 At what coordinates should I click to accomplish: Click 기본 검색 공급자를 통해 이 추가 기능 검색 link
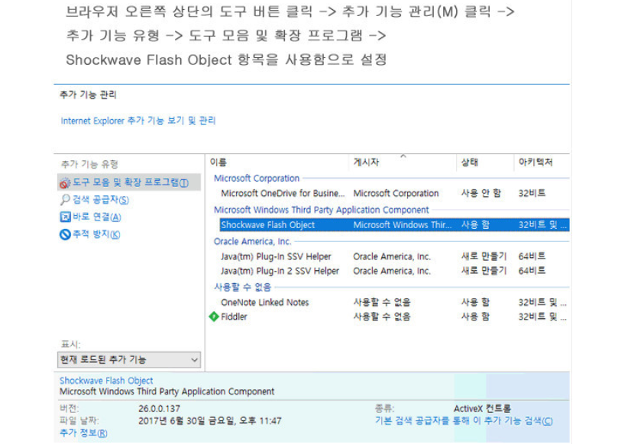tap(464, 421)
